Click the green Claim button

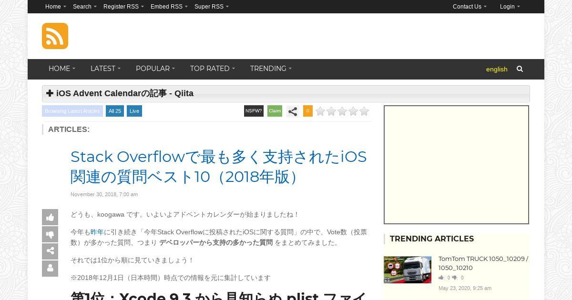coord(275,111)
